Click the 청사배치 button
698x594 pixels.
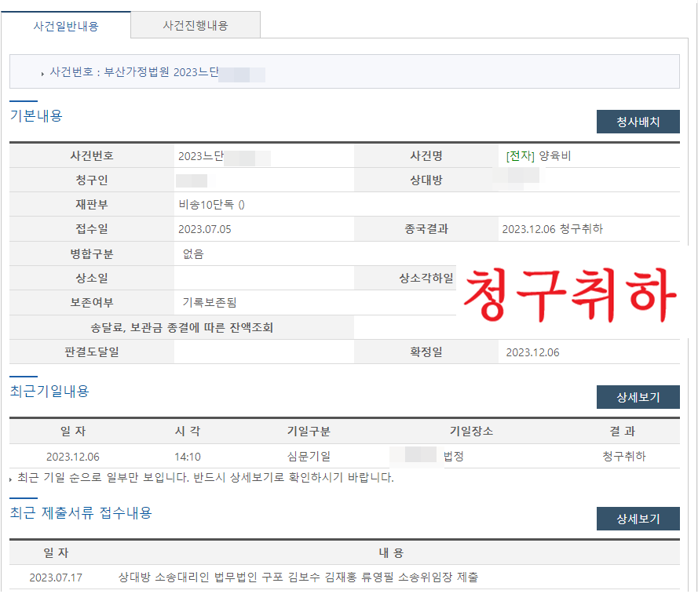pyautogui.click(x=638, y=122)
